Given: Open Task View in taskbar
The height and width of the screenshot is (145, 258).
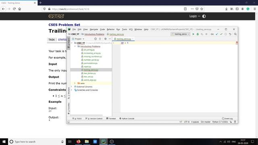Looking at the screenshot, I should (x=70, y=141).
